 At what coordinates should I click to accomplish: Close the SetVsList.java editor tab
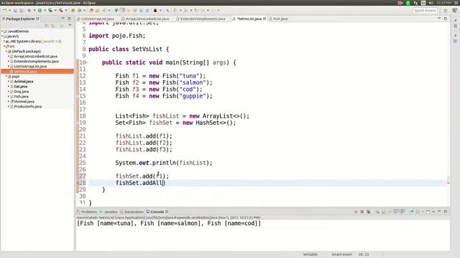tap(264, 19)
